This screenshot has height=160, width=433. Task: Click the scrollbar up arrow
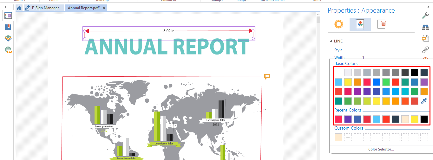318,15
